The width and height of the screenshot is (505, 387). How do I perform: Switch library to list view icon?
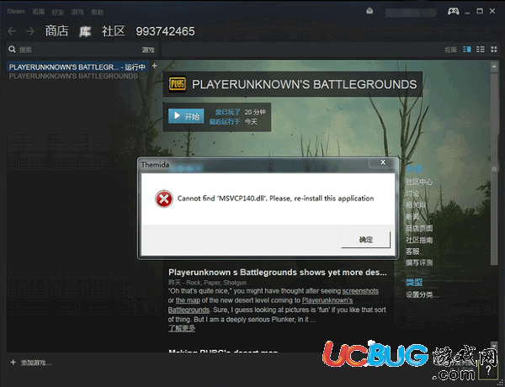tap(481, 50)
